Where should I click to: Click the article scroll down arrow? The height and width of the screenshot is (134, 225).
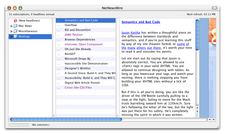click(197, 111)
